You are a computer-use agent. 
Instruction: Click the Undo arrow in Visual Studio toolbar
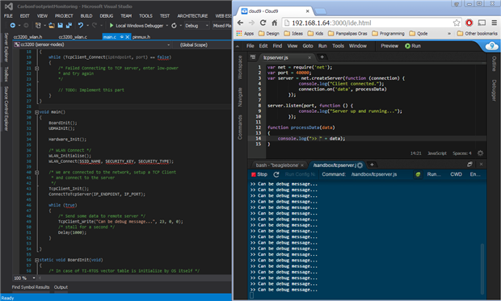[81, 25]
